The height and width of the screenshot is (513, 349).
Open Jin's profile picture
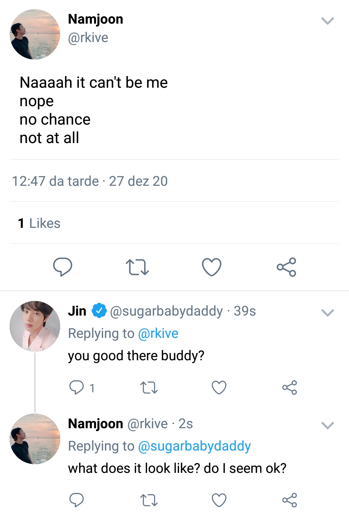[x=35, y=326]
